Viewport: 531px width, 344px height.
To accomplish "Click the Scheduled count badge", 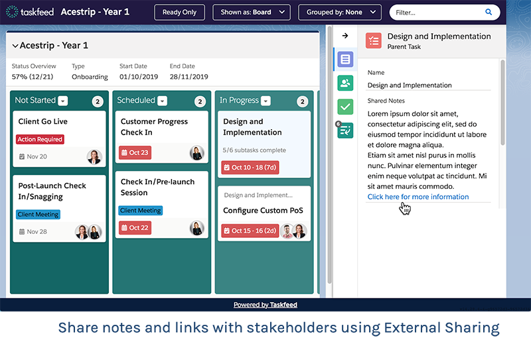I will pyautogui.click(x=200, y=101).
